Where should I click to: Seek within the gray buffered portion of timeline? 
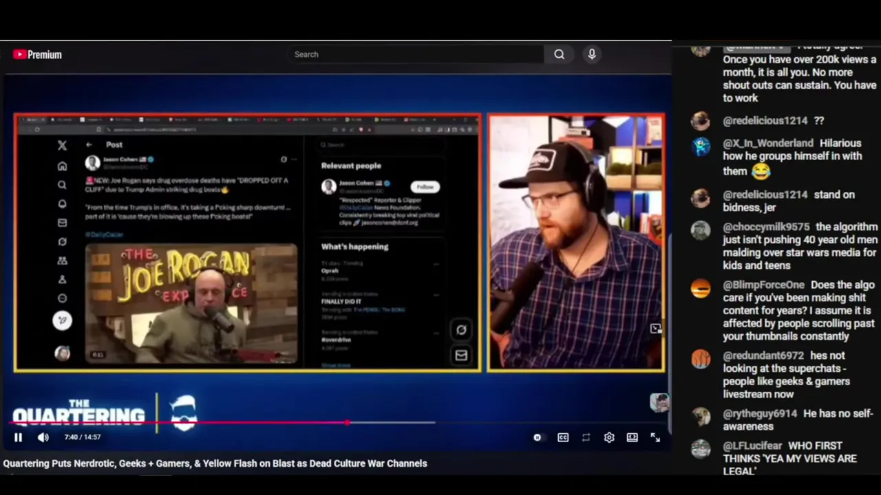tap(392, 423)
